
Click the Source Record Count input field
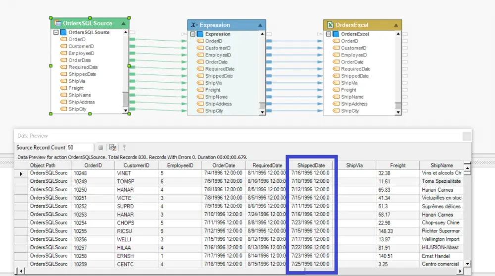(80, 147)
